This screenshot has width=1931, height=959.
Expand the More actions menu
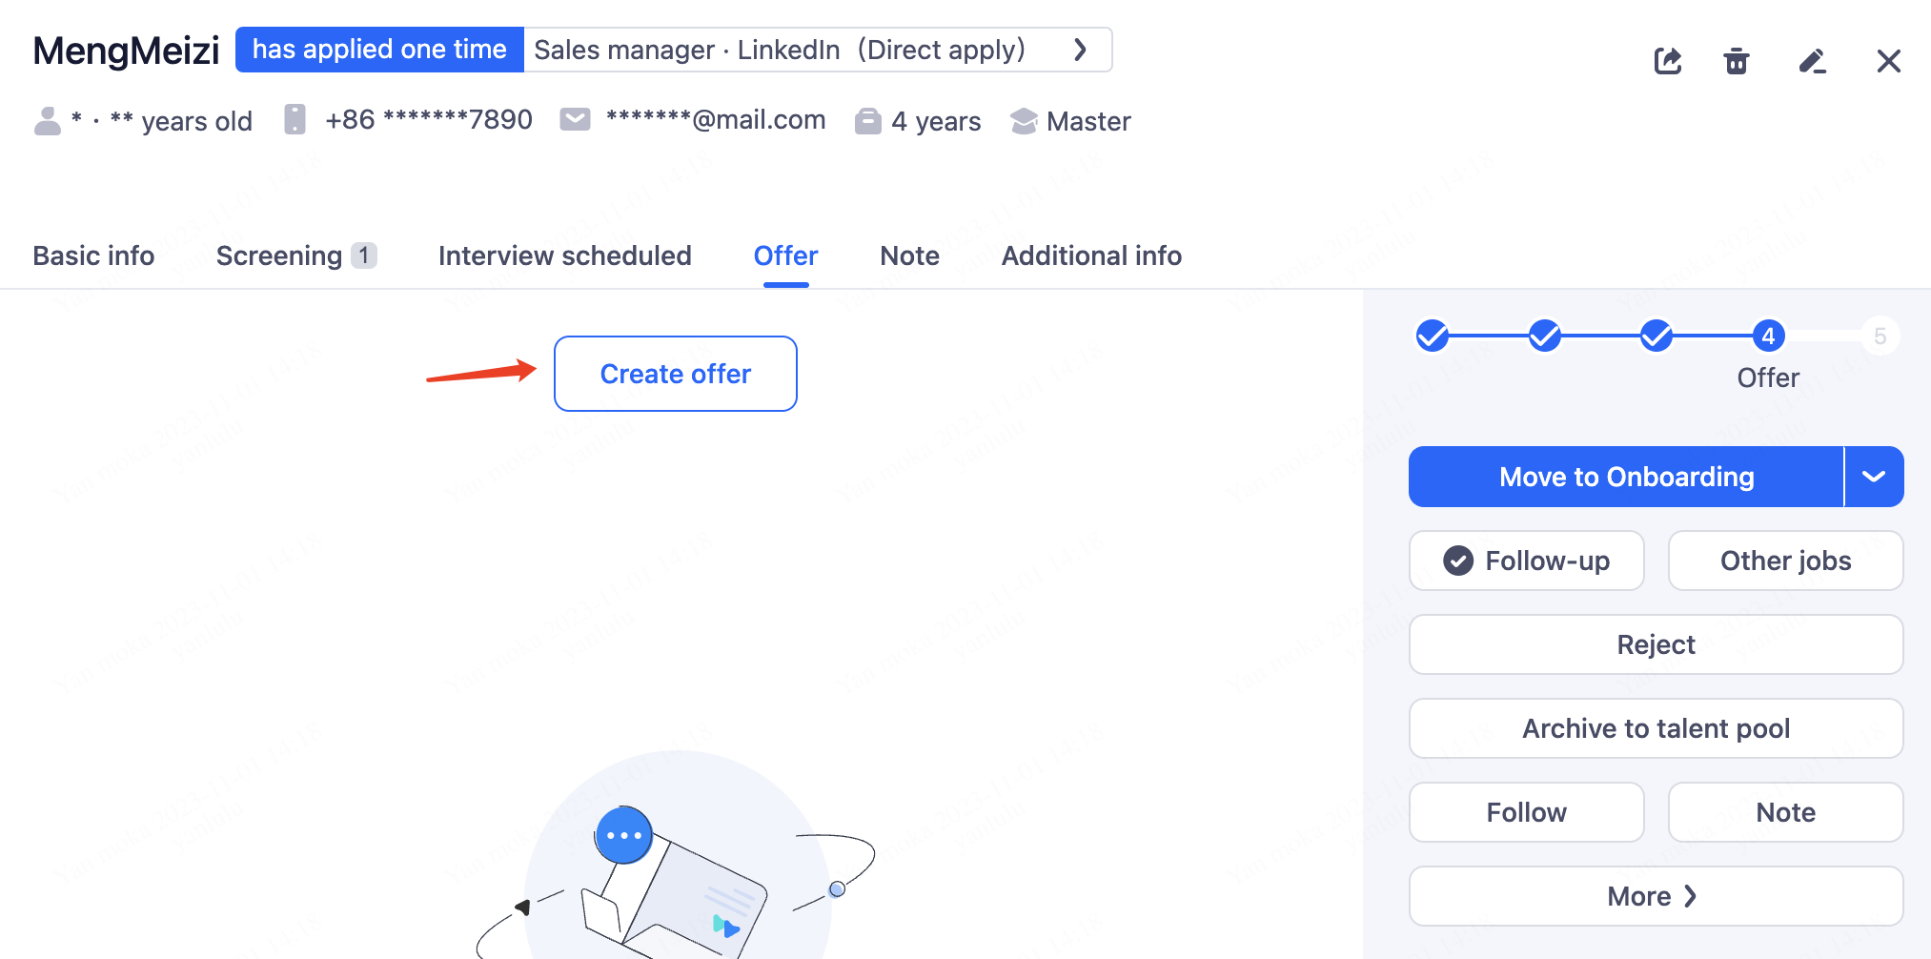[1656, 896]
